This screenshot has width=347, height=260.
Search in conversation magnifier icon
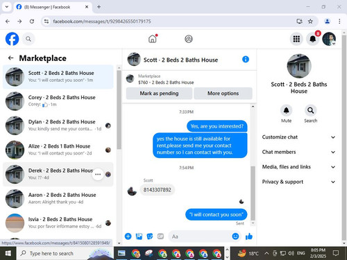pyautogui.click(x=310, y=110)
